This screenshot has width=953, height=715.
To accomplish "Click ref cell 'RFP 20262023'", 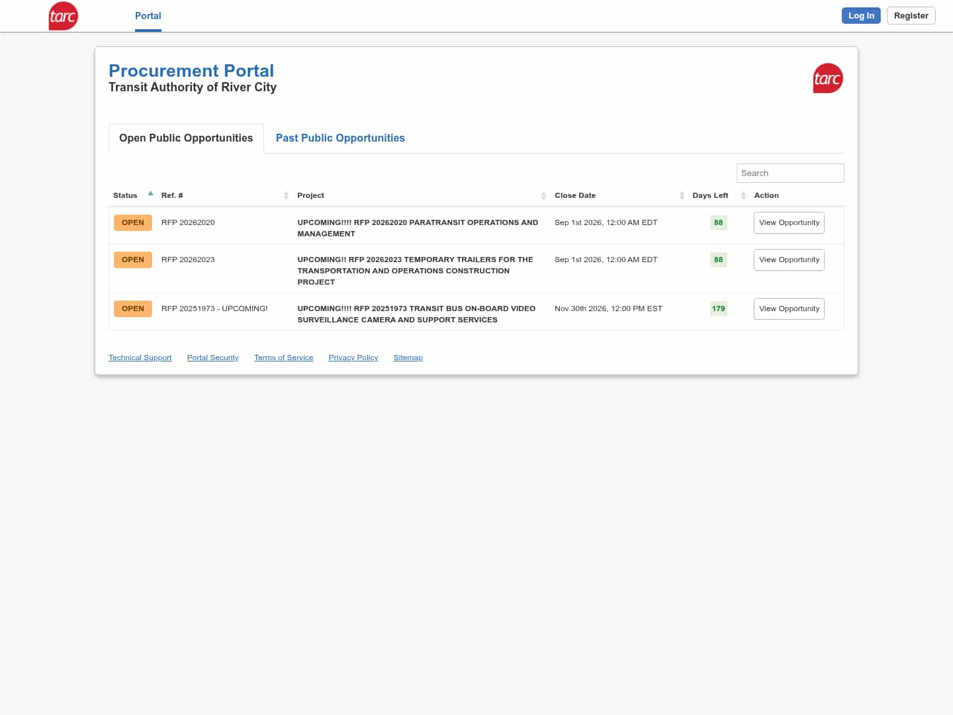I will tap(188, 260).
